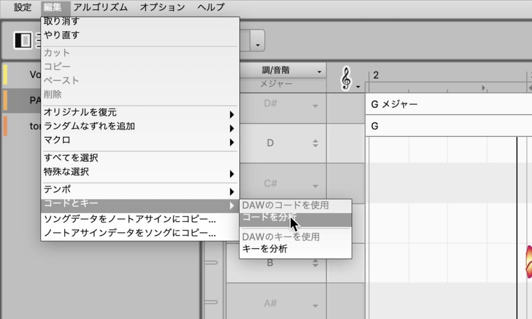Expand オリジナルを復元 submenu
532x319 pixels.
tap(140, 112)
